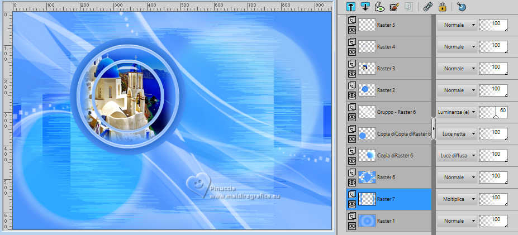The image size is (518, 235).
Task: Click the layer type icon of Gruppo - Raster 6
Action: pyautogui.click(x=352, y=108)
